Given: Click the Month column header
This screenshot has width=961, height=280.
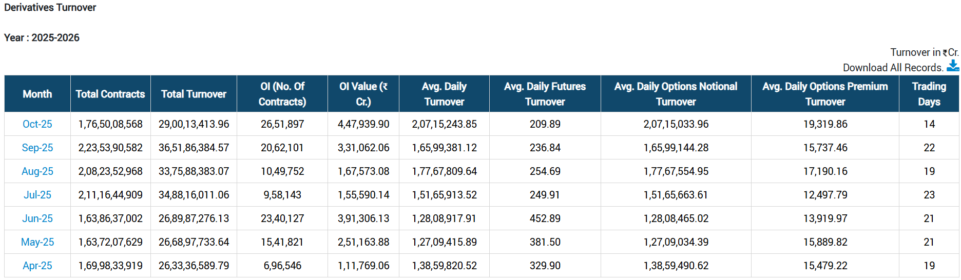Looking at the screenshot, I should click(x=37, y=94).
